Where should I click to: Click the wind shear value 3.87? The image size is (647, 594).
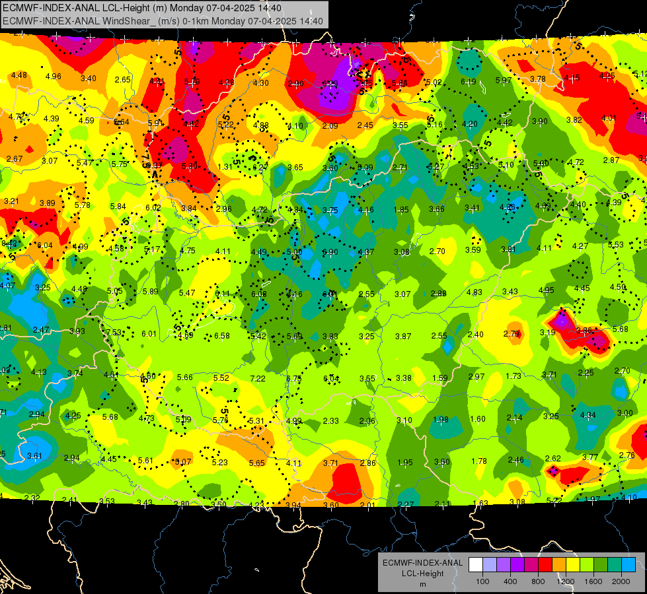click(403, 337)
